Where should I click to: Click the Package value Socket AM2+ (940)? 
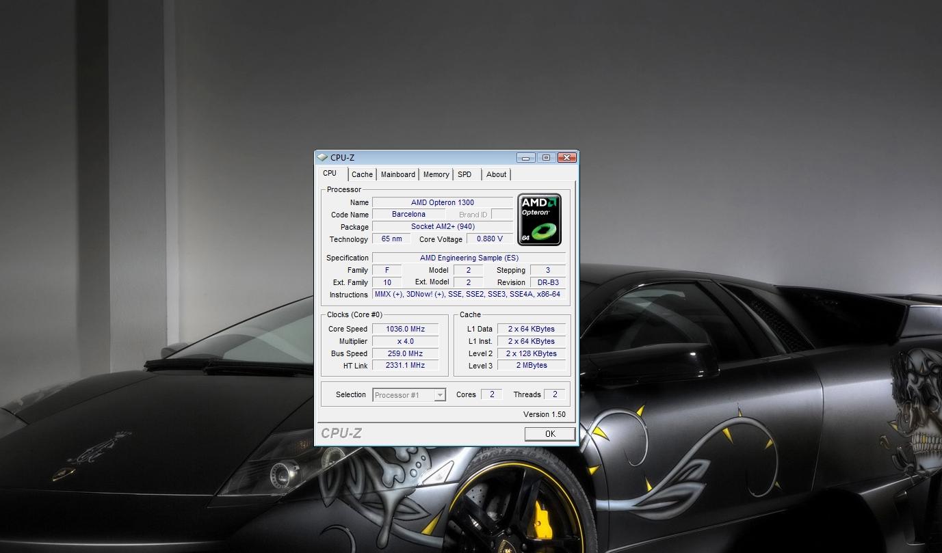point(443,227)
